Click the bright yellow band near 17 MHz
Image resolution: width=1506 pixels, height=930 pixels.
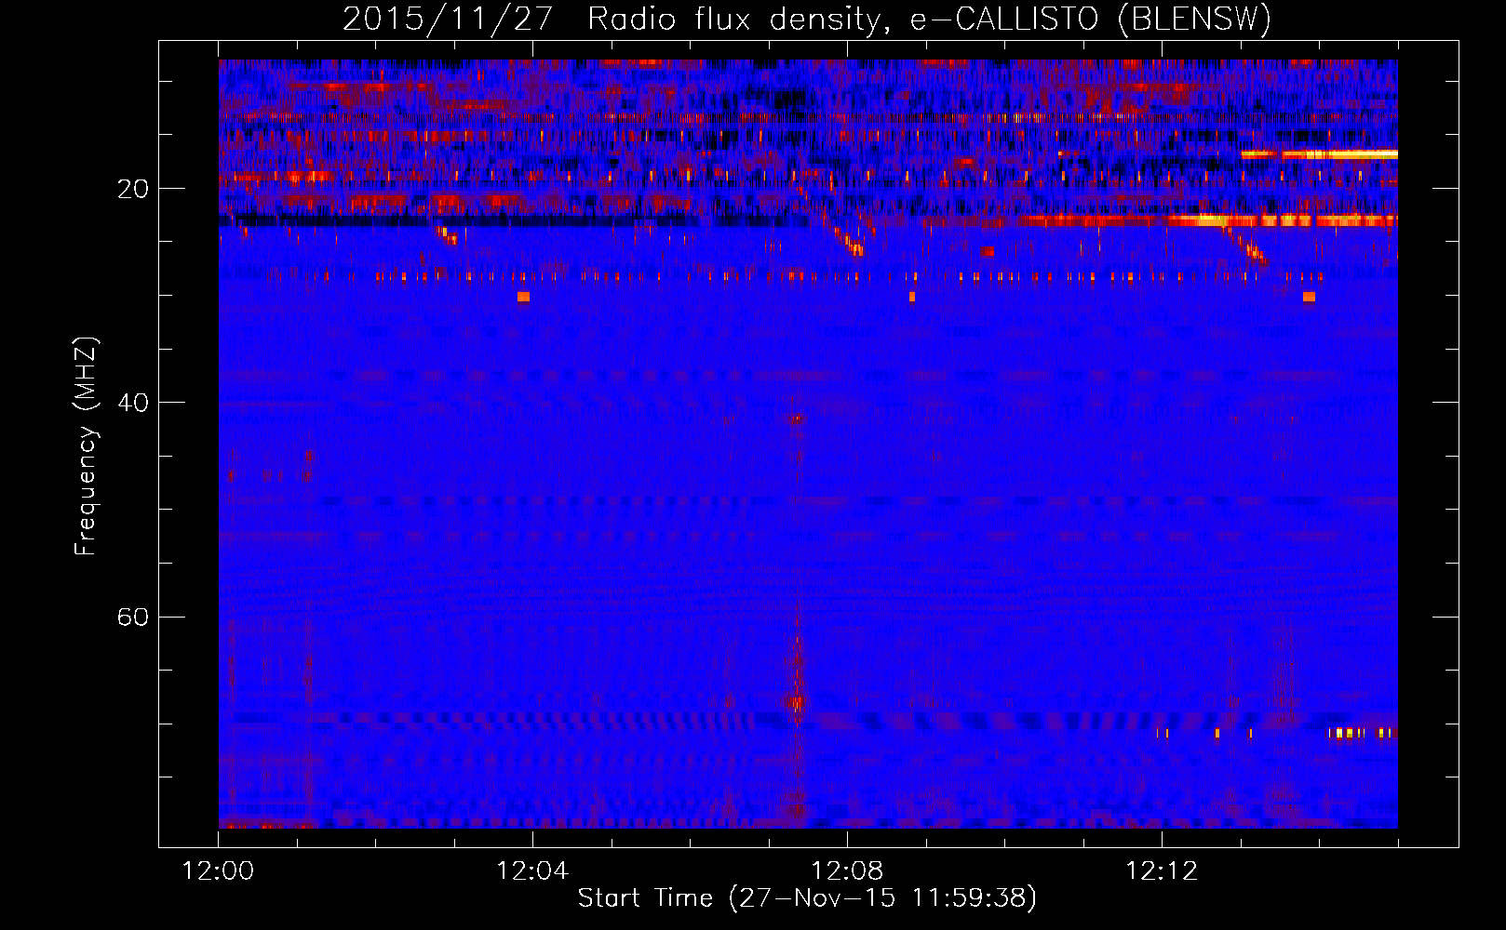tap(1320, 154)
